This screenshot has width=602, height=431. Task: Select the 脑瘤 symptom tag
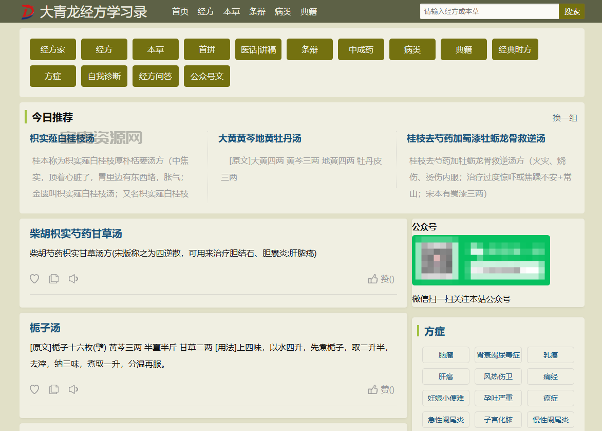coord(446,355)
